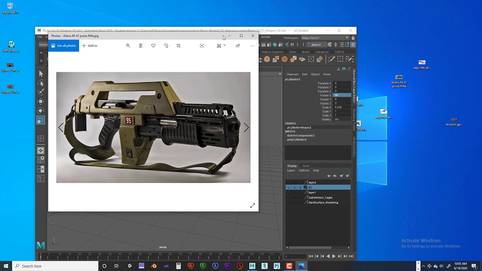Open Task View on the Windows taskbar
Image resolution: width=482 pixels, height=271 pixels.
[x=116, y=266]
